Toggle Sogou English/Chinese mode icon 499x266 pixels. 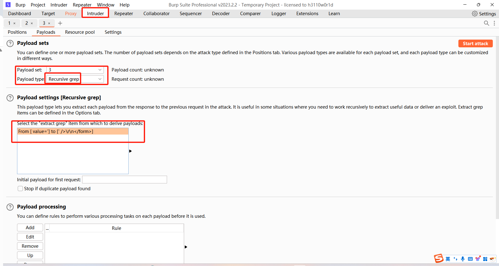coord(448,259)
